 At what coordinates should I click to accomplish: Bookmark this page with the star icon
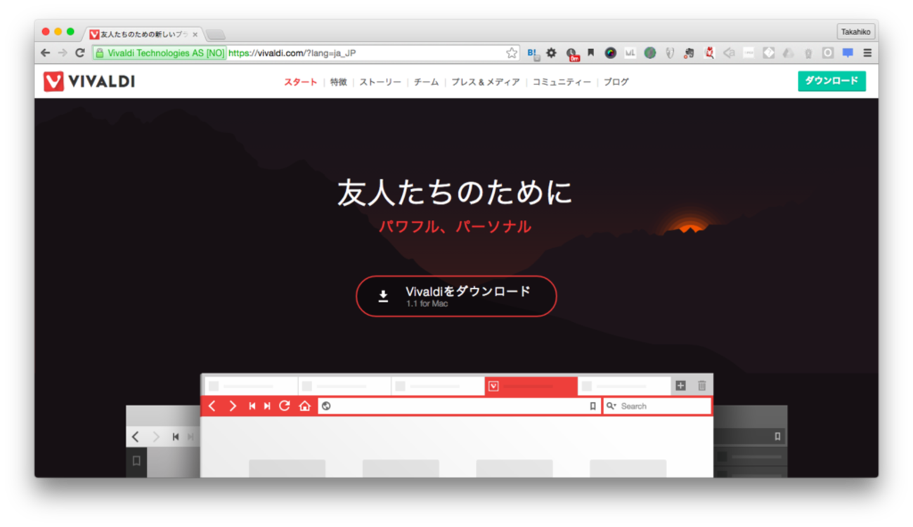point(512,53)
